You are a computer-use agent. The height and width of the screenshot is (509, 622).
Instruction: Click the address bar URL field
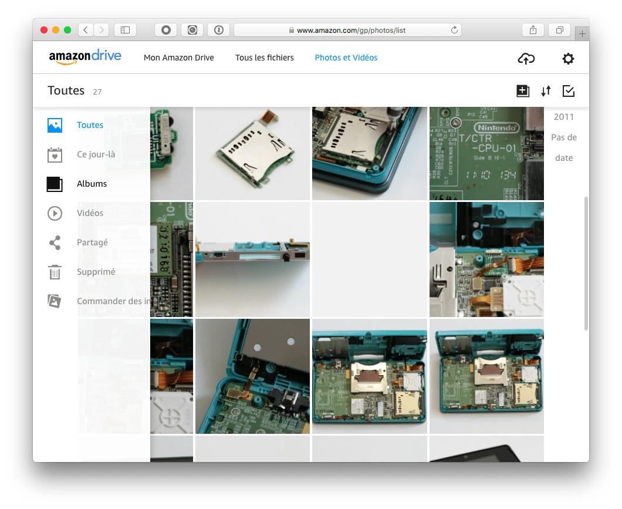pyautogui.click(x=347, y=30)
